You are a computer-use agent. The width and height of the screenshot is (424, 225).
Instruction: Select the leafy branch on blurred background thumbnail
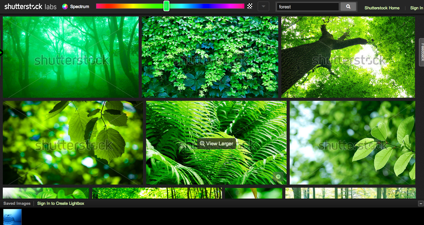353,143
